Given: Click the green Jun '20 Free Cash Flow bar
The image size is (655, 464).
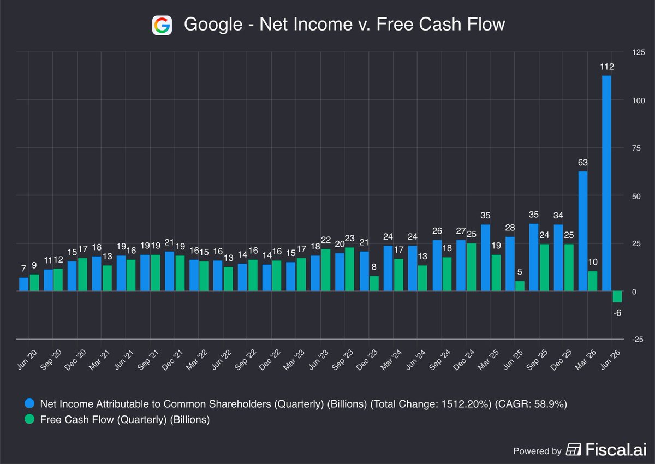Looking at the screenshot, I should tap(34, 283).
